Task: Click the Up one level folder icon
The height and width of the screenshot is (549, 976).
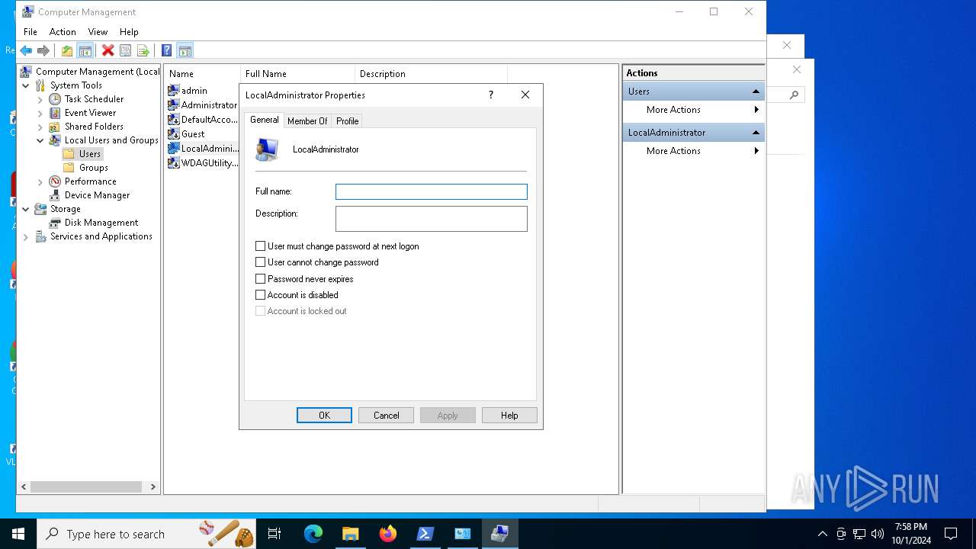Action: [x=67, y=50]
